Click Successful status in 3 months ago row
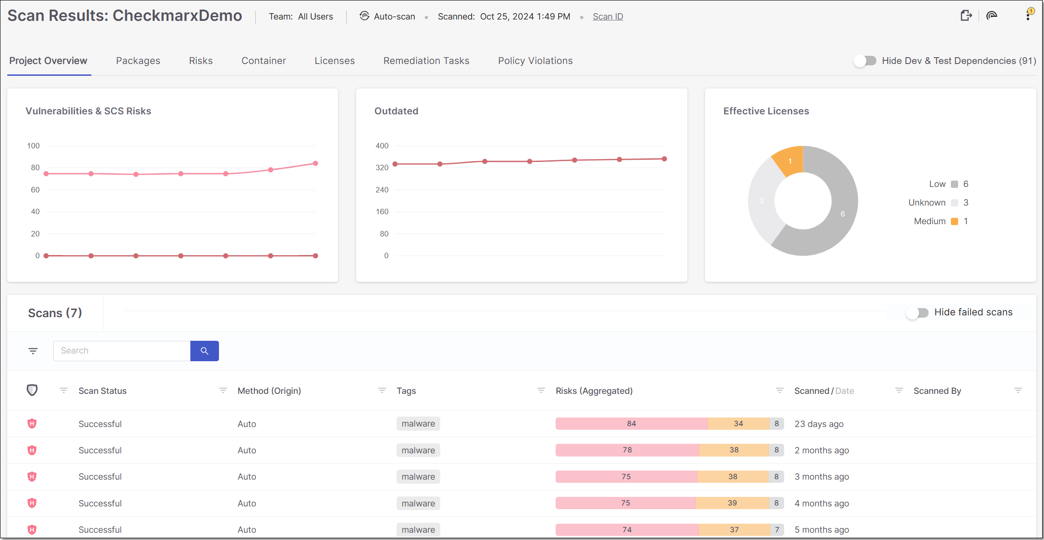The height and width of the screenshot is (540, 1044). [100, 476]
